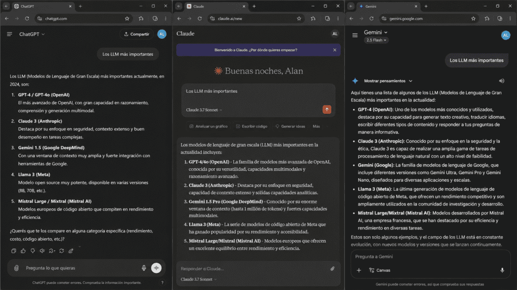This screenshot has height=290, width=517.
Task: Click microphone dictation icon in ChatGPT
Action: click(x=144, y=268)
